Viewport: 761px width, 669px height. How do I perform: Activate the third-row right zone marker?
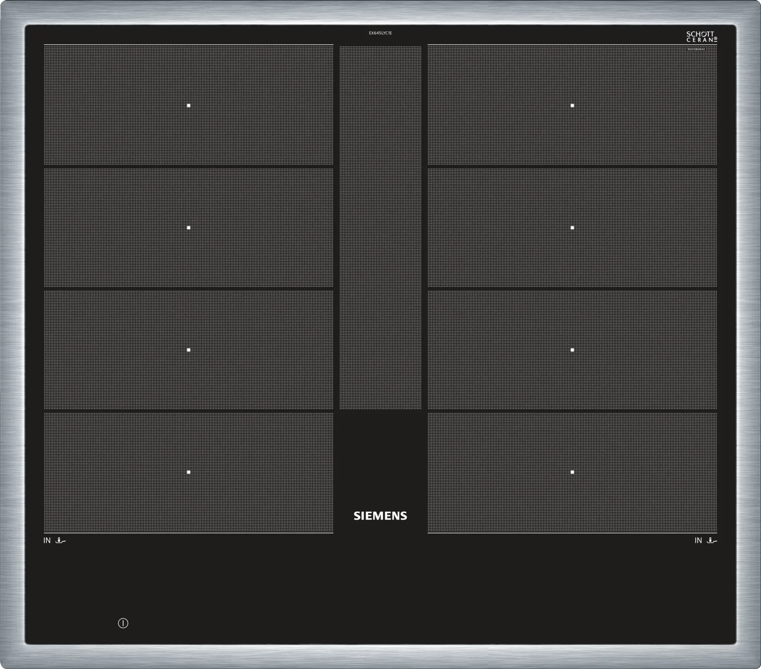(x=572, y=349)
